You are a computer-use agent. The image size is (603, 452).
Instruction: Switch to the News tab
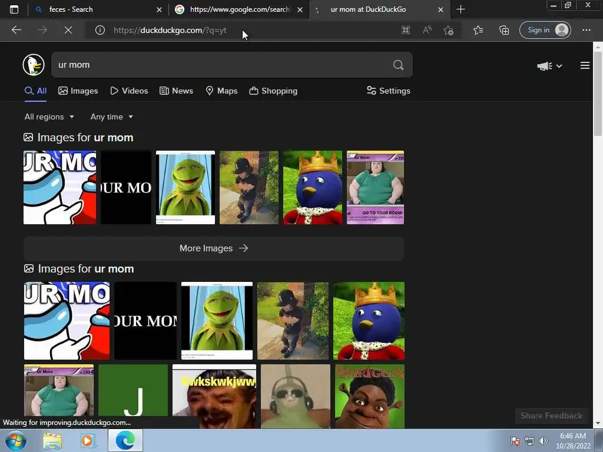(x=176, y=91)
